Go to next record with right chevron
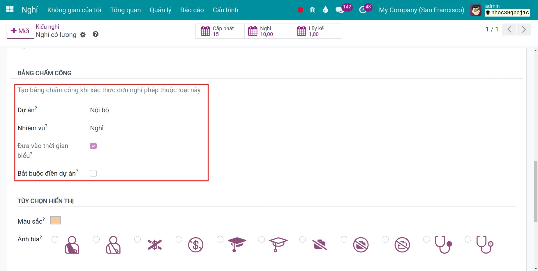 pyautogui.click(x=524, y=29)
